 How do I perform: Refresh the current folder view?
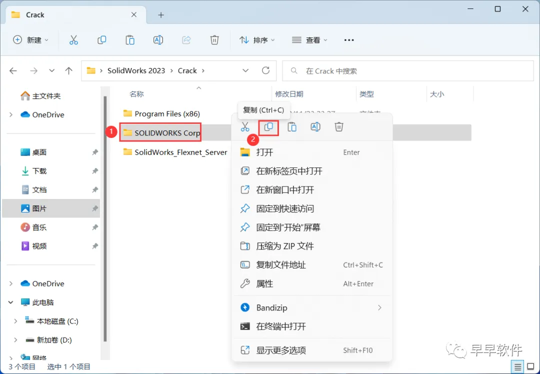(x=265, y=70)
